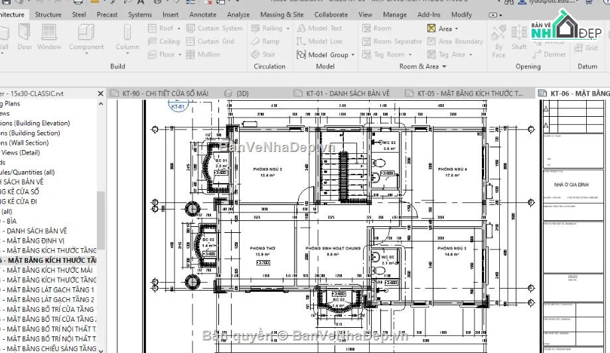Open the Collaborate ribbon tab
Screen dimensions: 610x353
click(331, 15)
